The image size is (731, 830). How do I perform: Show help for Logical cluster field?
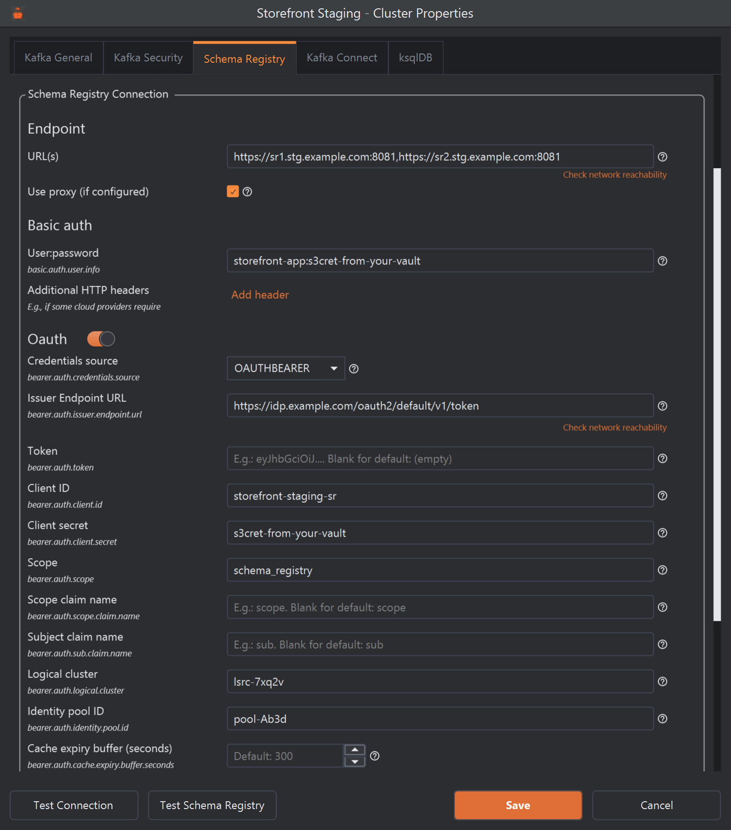(663, 681)
